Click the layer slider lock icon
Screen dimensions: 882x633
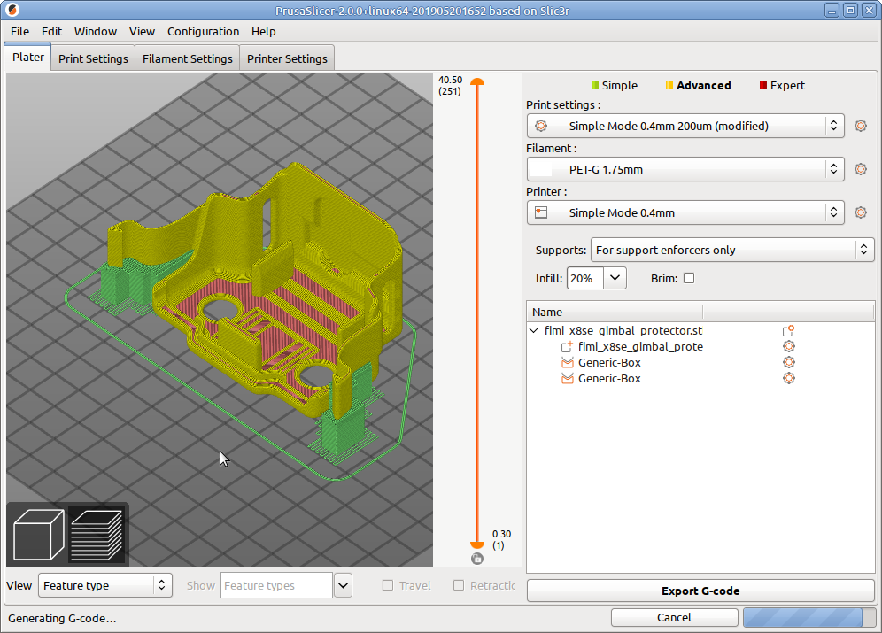[x=477, y=559]
